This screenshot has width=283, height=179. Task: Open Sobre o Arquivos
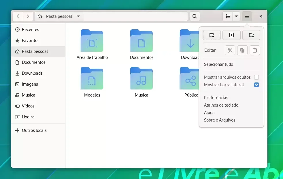(220, 120)
